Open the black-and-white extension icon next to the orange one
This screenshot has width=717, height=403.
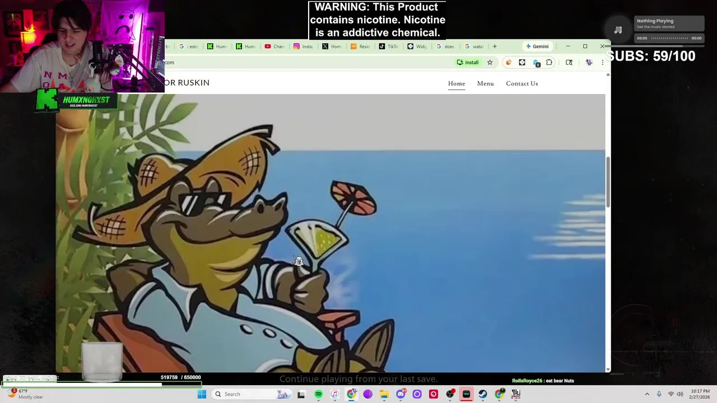pos(522,62)
